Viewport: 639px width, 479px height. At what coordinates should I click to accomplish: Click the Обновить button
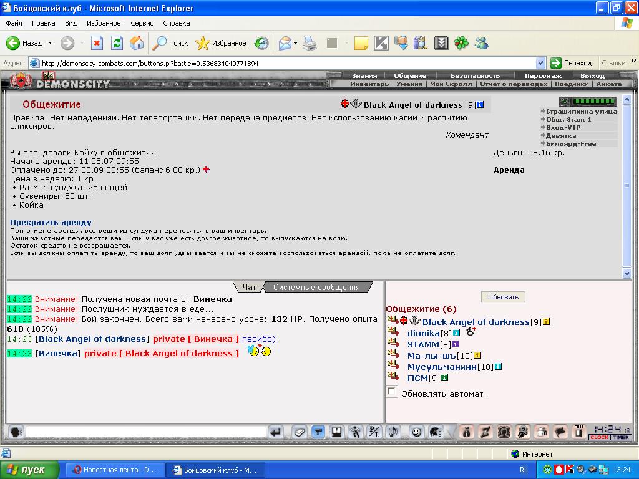tap(503, 297)
